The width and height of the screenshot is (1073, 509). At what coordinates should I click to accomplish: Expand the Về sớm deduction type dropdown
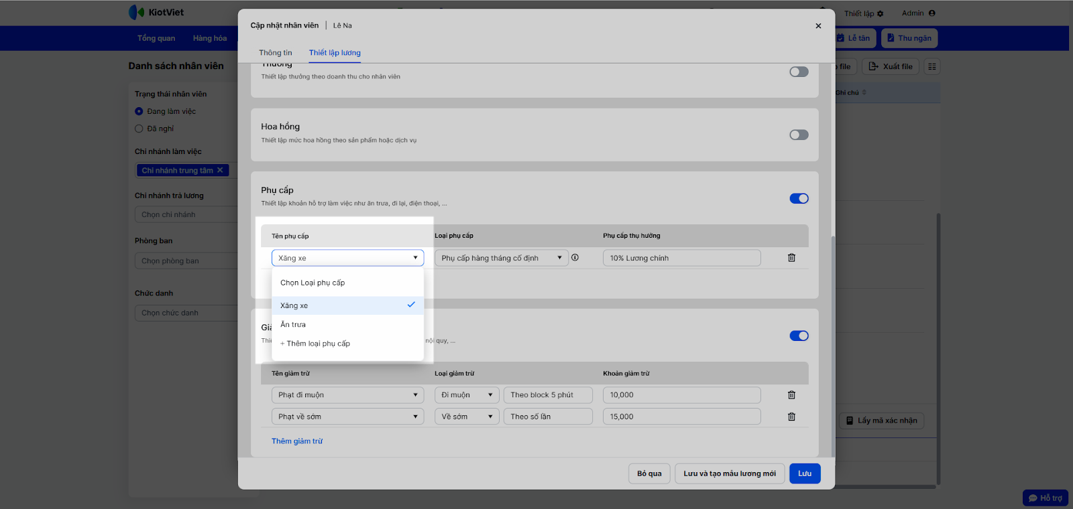click(x=467, y=417)
